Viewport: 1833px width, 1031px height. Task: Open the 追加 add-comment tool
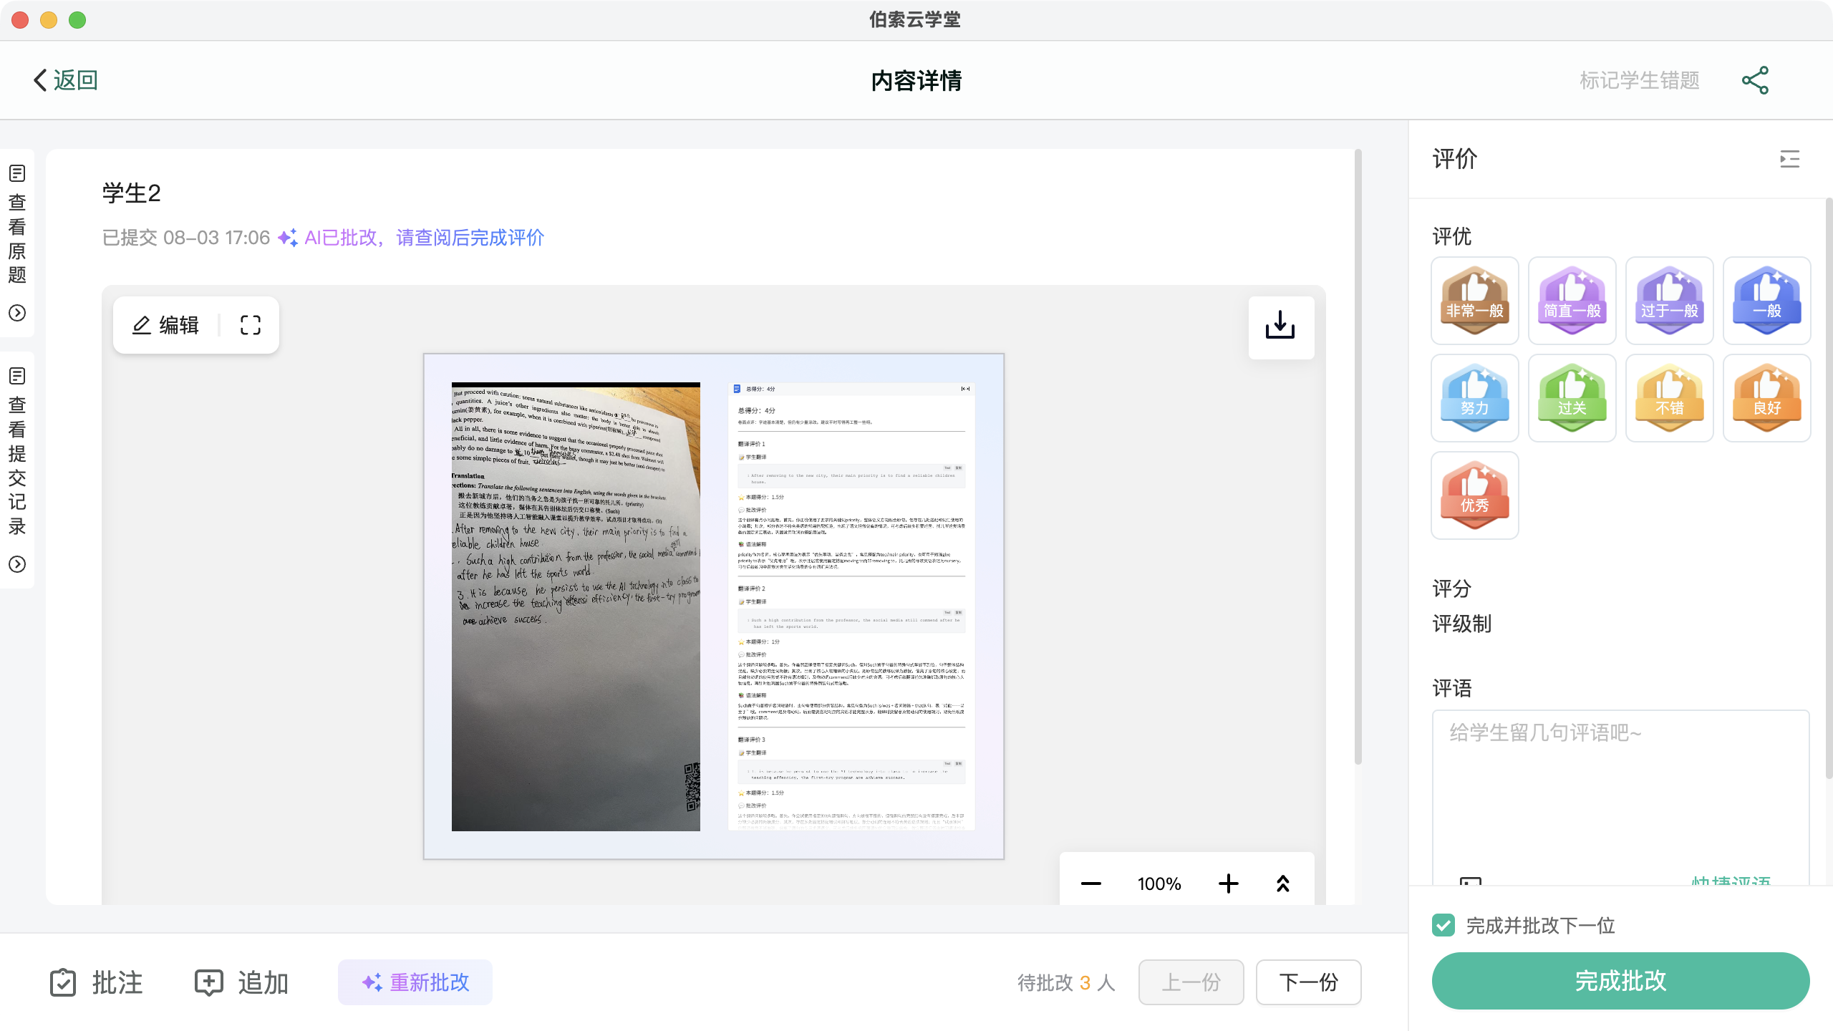[242, 982]
